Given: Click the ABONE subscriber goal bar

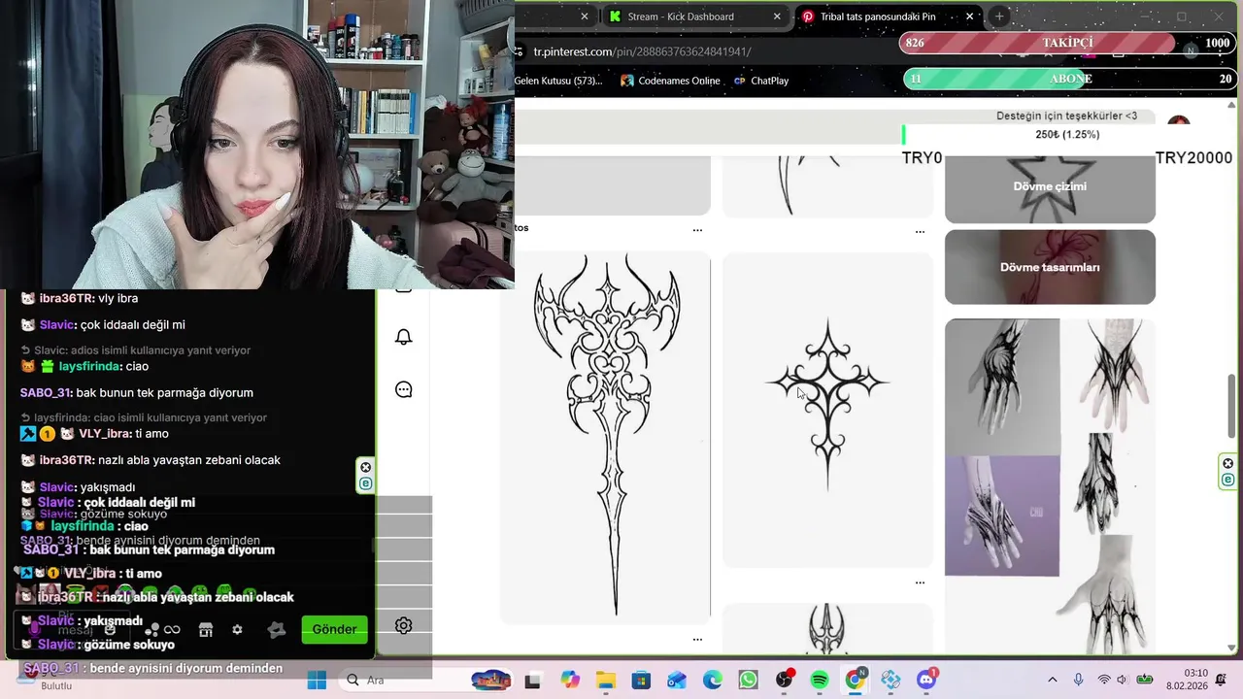Looking at the screenshot, I should click(x=1069, y=79).
